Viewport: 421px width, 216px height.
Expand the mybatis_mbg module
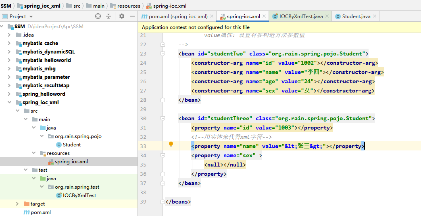tap(9, 68)
